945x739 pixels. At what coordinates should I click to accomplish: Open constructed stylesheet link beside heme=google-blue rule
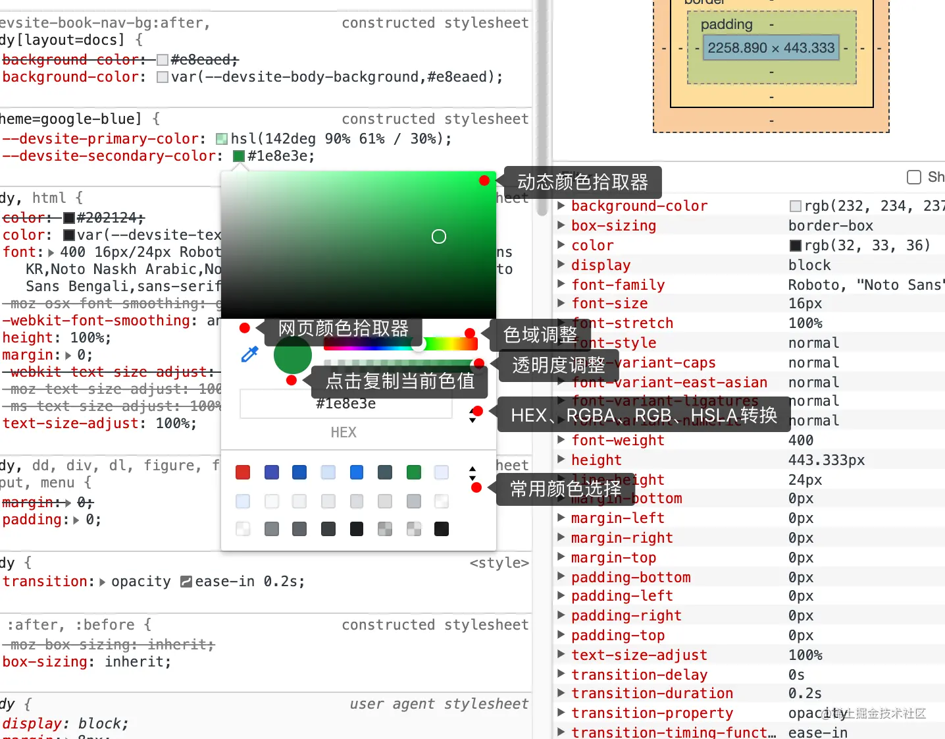[x=435, y=119]
